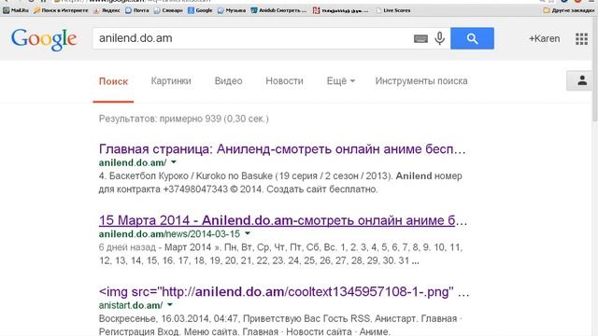Screen dimensions: 598x336
Task: Open the Главная страница: Аниленд result
Action: tap(282, 149)
